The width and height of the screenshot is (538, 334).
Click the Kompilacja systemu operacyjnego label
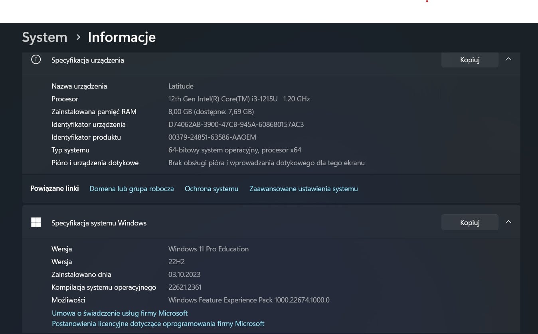coord(104,287)
